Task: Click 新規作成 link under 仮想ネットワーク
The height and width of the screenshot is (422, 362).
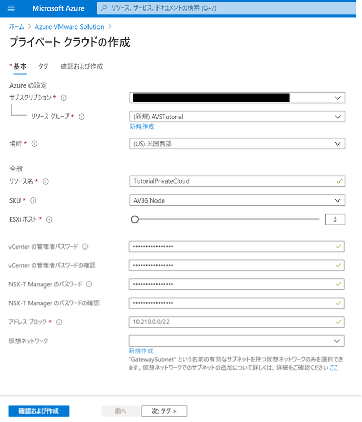Action: 141,351
